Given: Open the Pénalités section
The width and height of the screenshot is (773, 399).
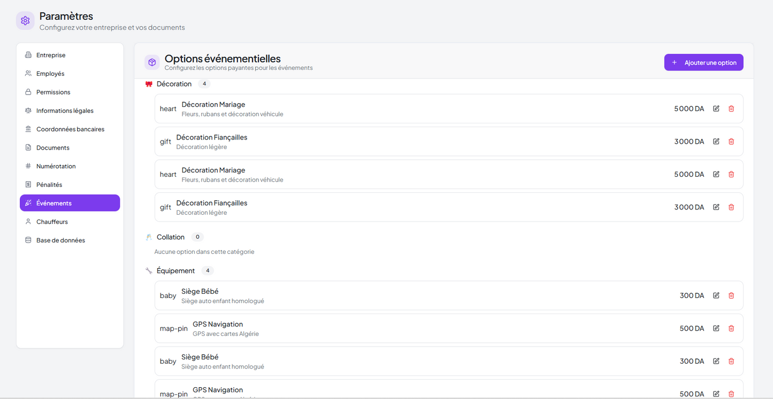Looking at the screenshot, I should [49, 185].
